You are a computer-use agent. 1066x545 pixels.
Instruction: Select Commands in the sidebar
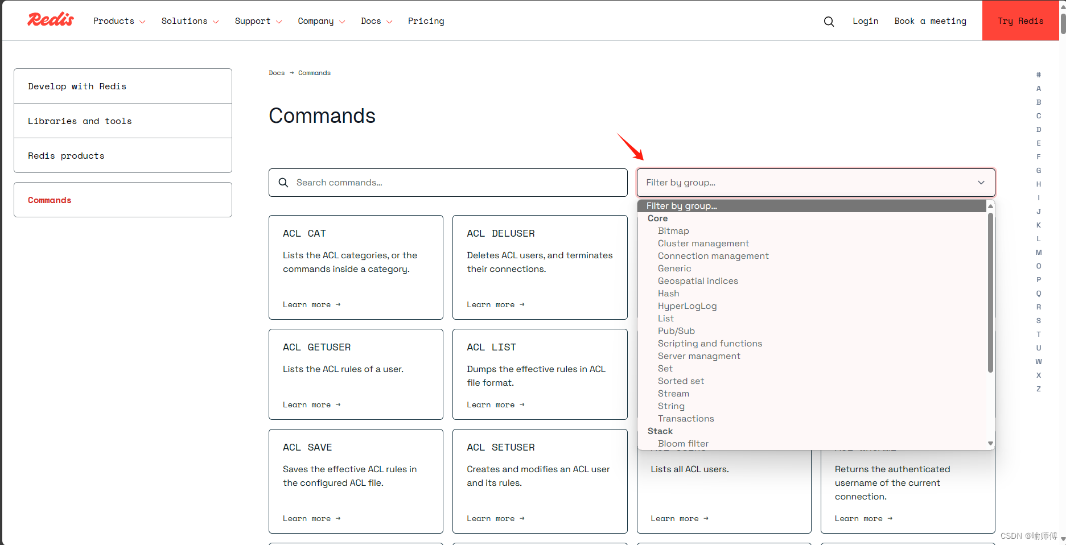click(123, 200)
